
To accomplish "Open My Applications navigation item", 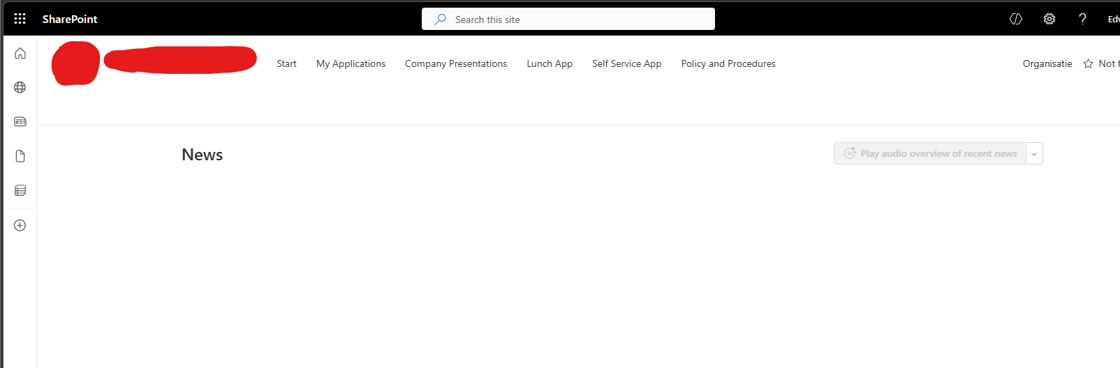I will click(351, 63).
